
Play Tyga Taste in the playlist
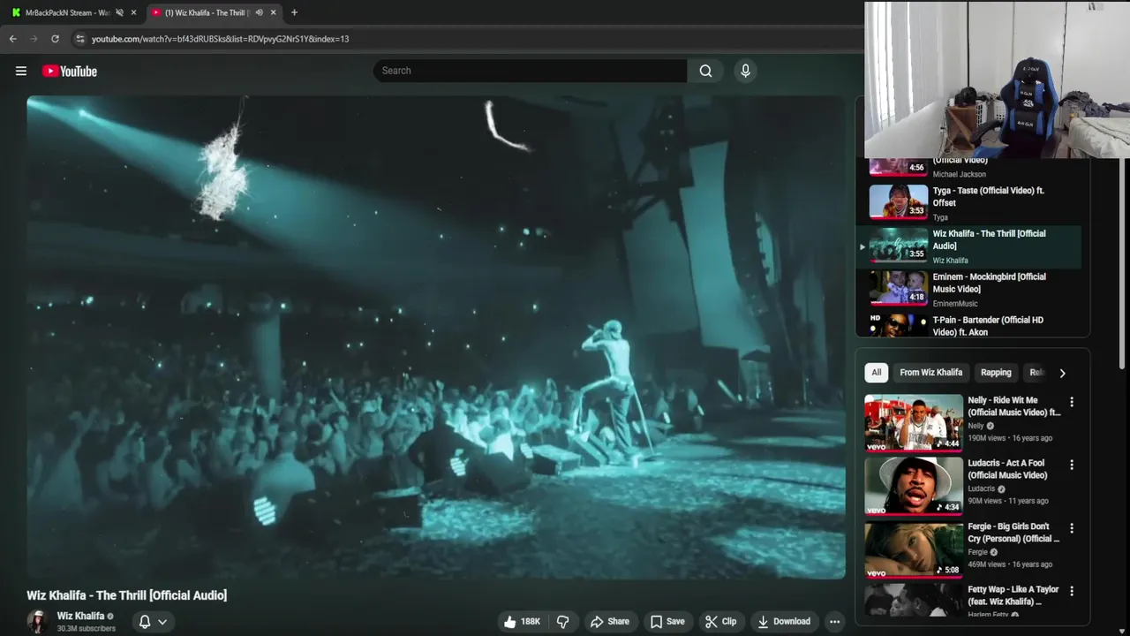pyautogui.click(x=968, y=203)
